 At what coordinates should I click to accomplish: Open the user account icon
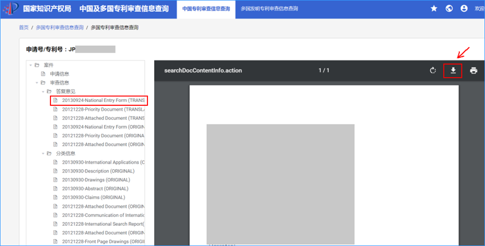(x=464, y=8)
